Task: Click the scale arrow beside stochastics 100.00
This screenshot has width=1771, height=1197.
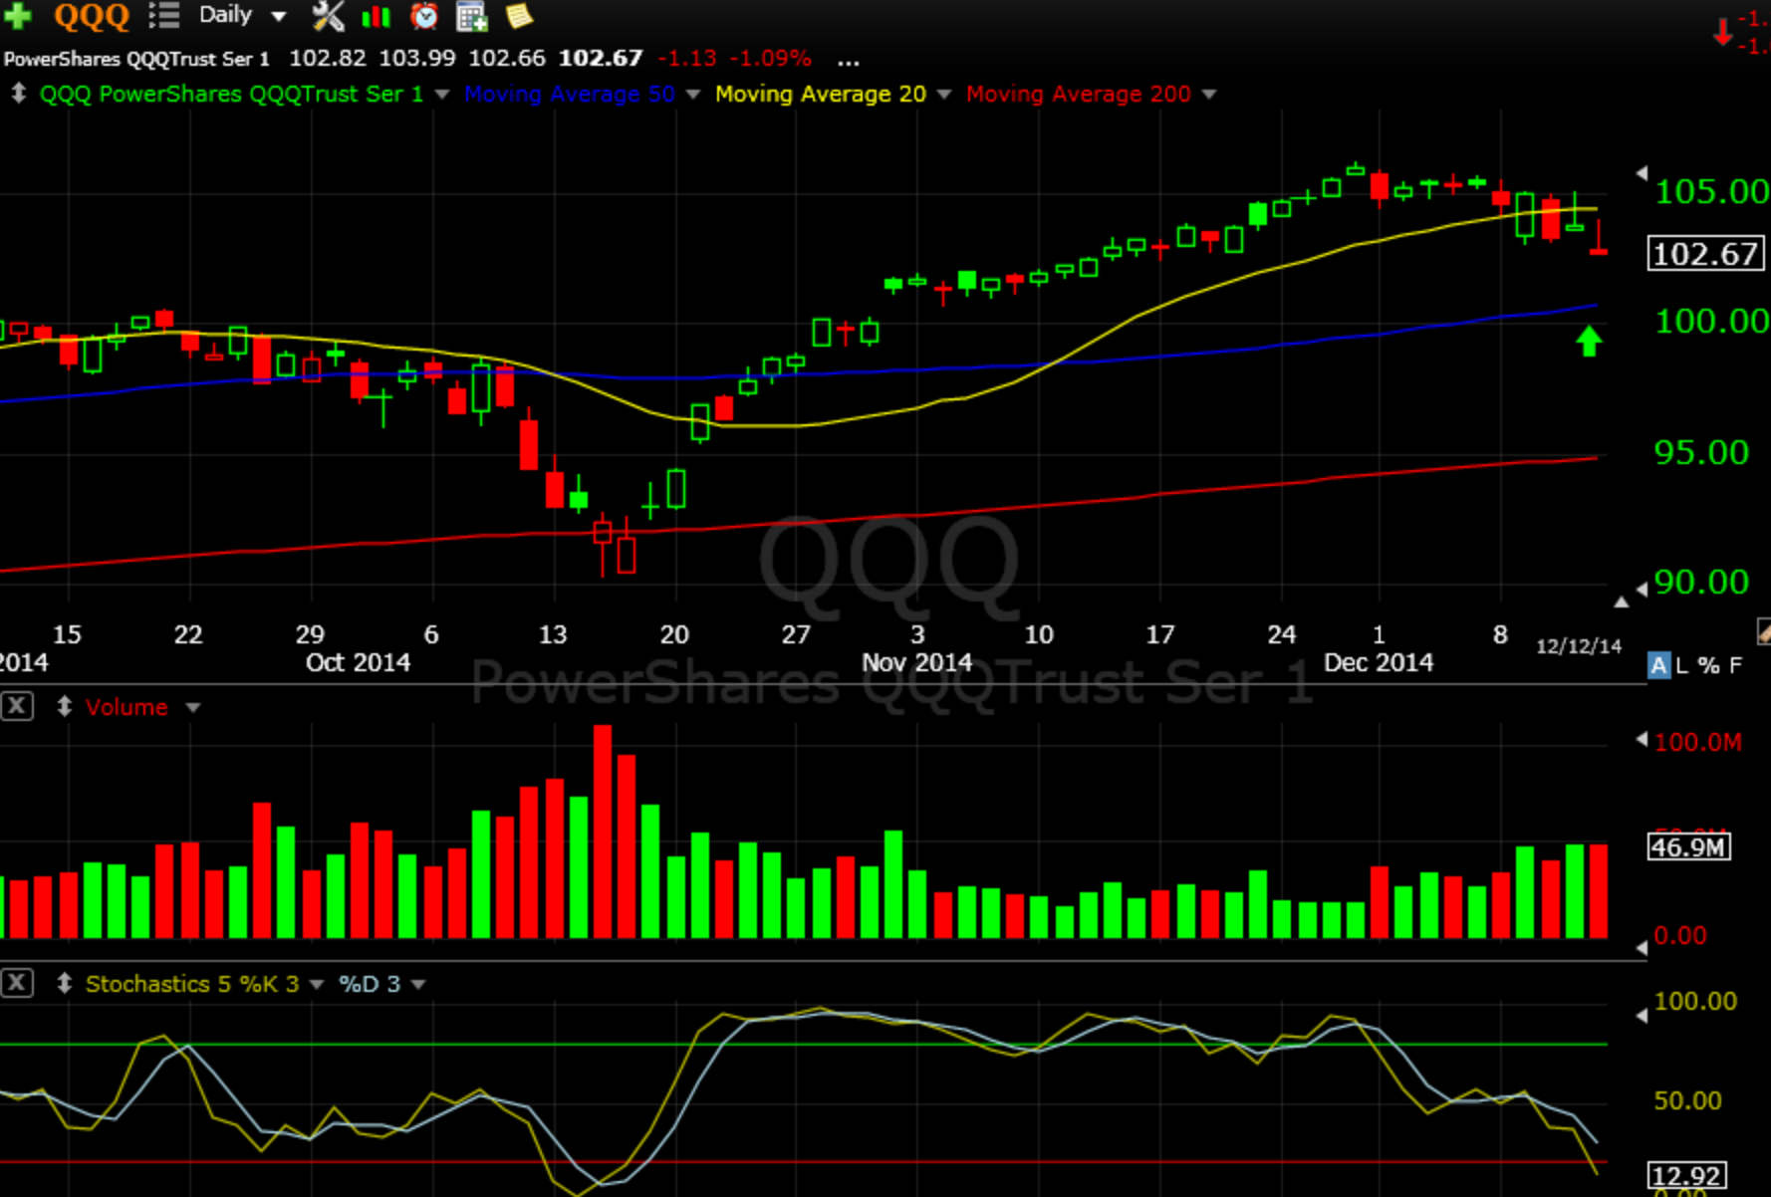Action: pyautogui.click(x=1642, y=1015)
